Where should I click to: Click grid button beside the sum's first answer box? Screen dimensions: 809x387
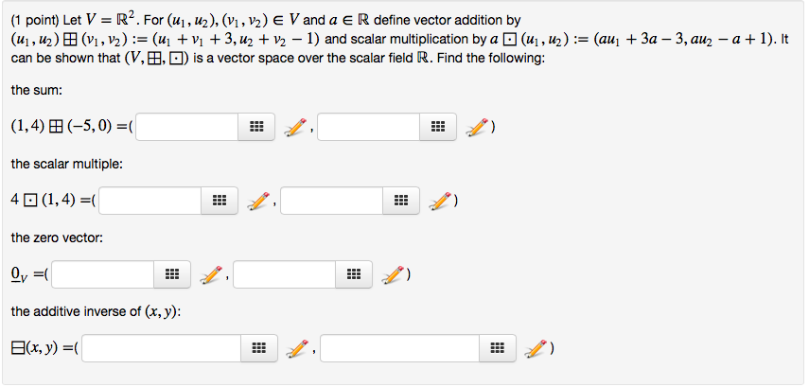[256, 127]
